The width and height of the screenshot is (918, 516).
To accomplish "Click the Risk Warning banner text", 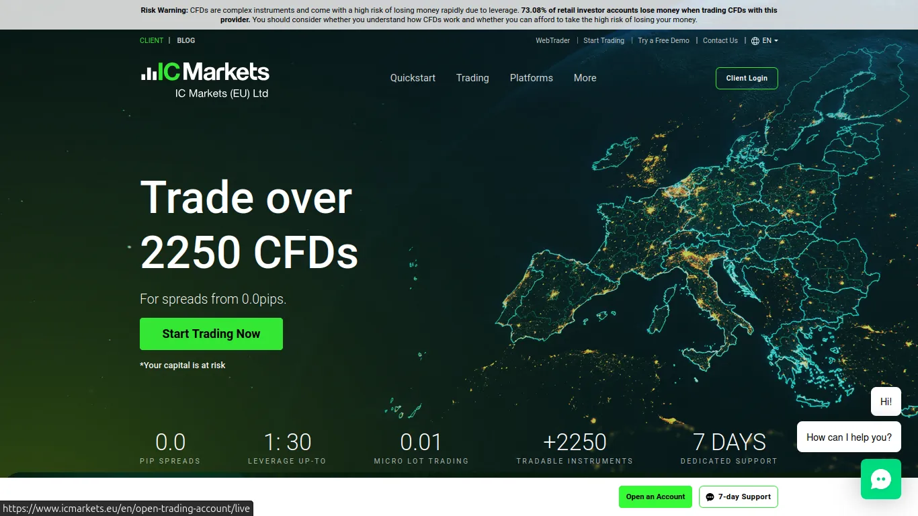I will 459,15.
